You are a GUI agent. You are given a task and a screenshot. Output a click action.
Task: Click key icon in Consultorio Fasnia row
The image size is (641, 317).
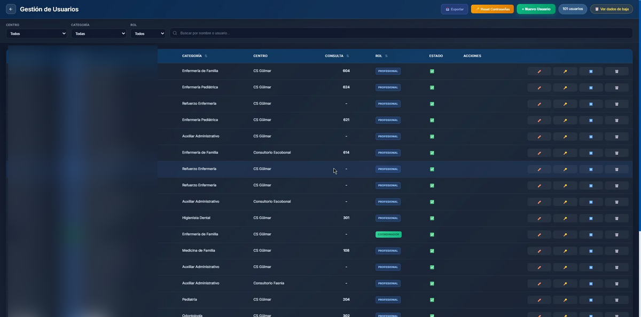tap(565, 283)
